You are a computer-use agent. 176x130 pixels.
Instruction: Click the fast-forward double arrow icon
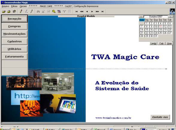pyautogui.click(x=97, y=11)
